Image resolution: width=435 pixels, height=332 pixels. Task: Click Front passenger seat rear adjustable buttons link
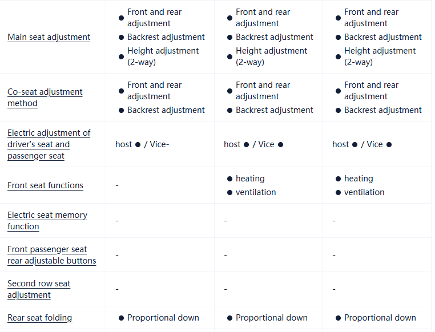coord(51,255)
